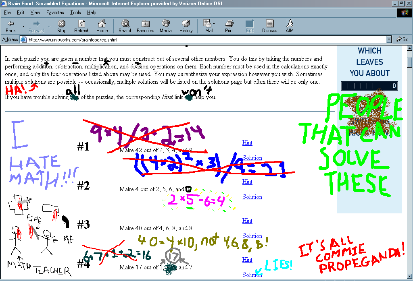Open the View menu

(35, 12)
